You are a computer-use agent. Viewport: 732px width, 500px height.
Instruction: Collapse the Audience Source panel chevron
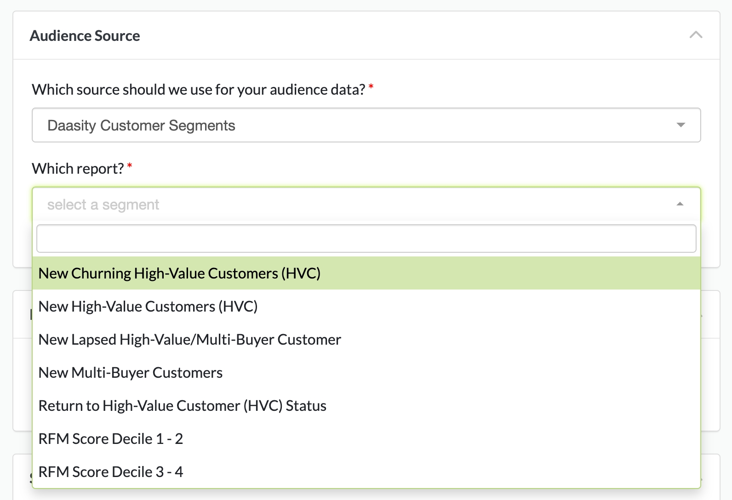696,35
